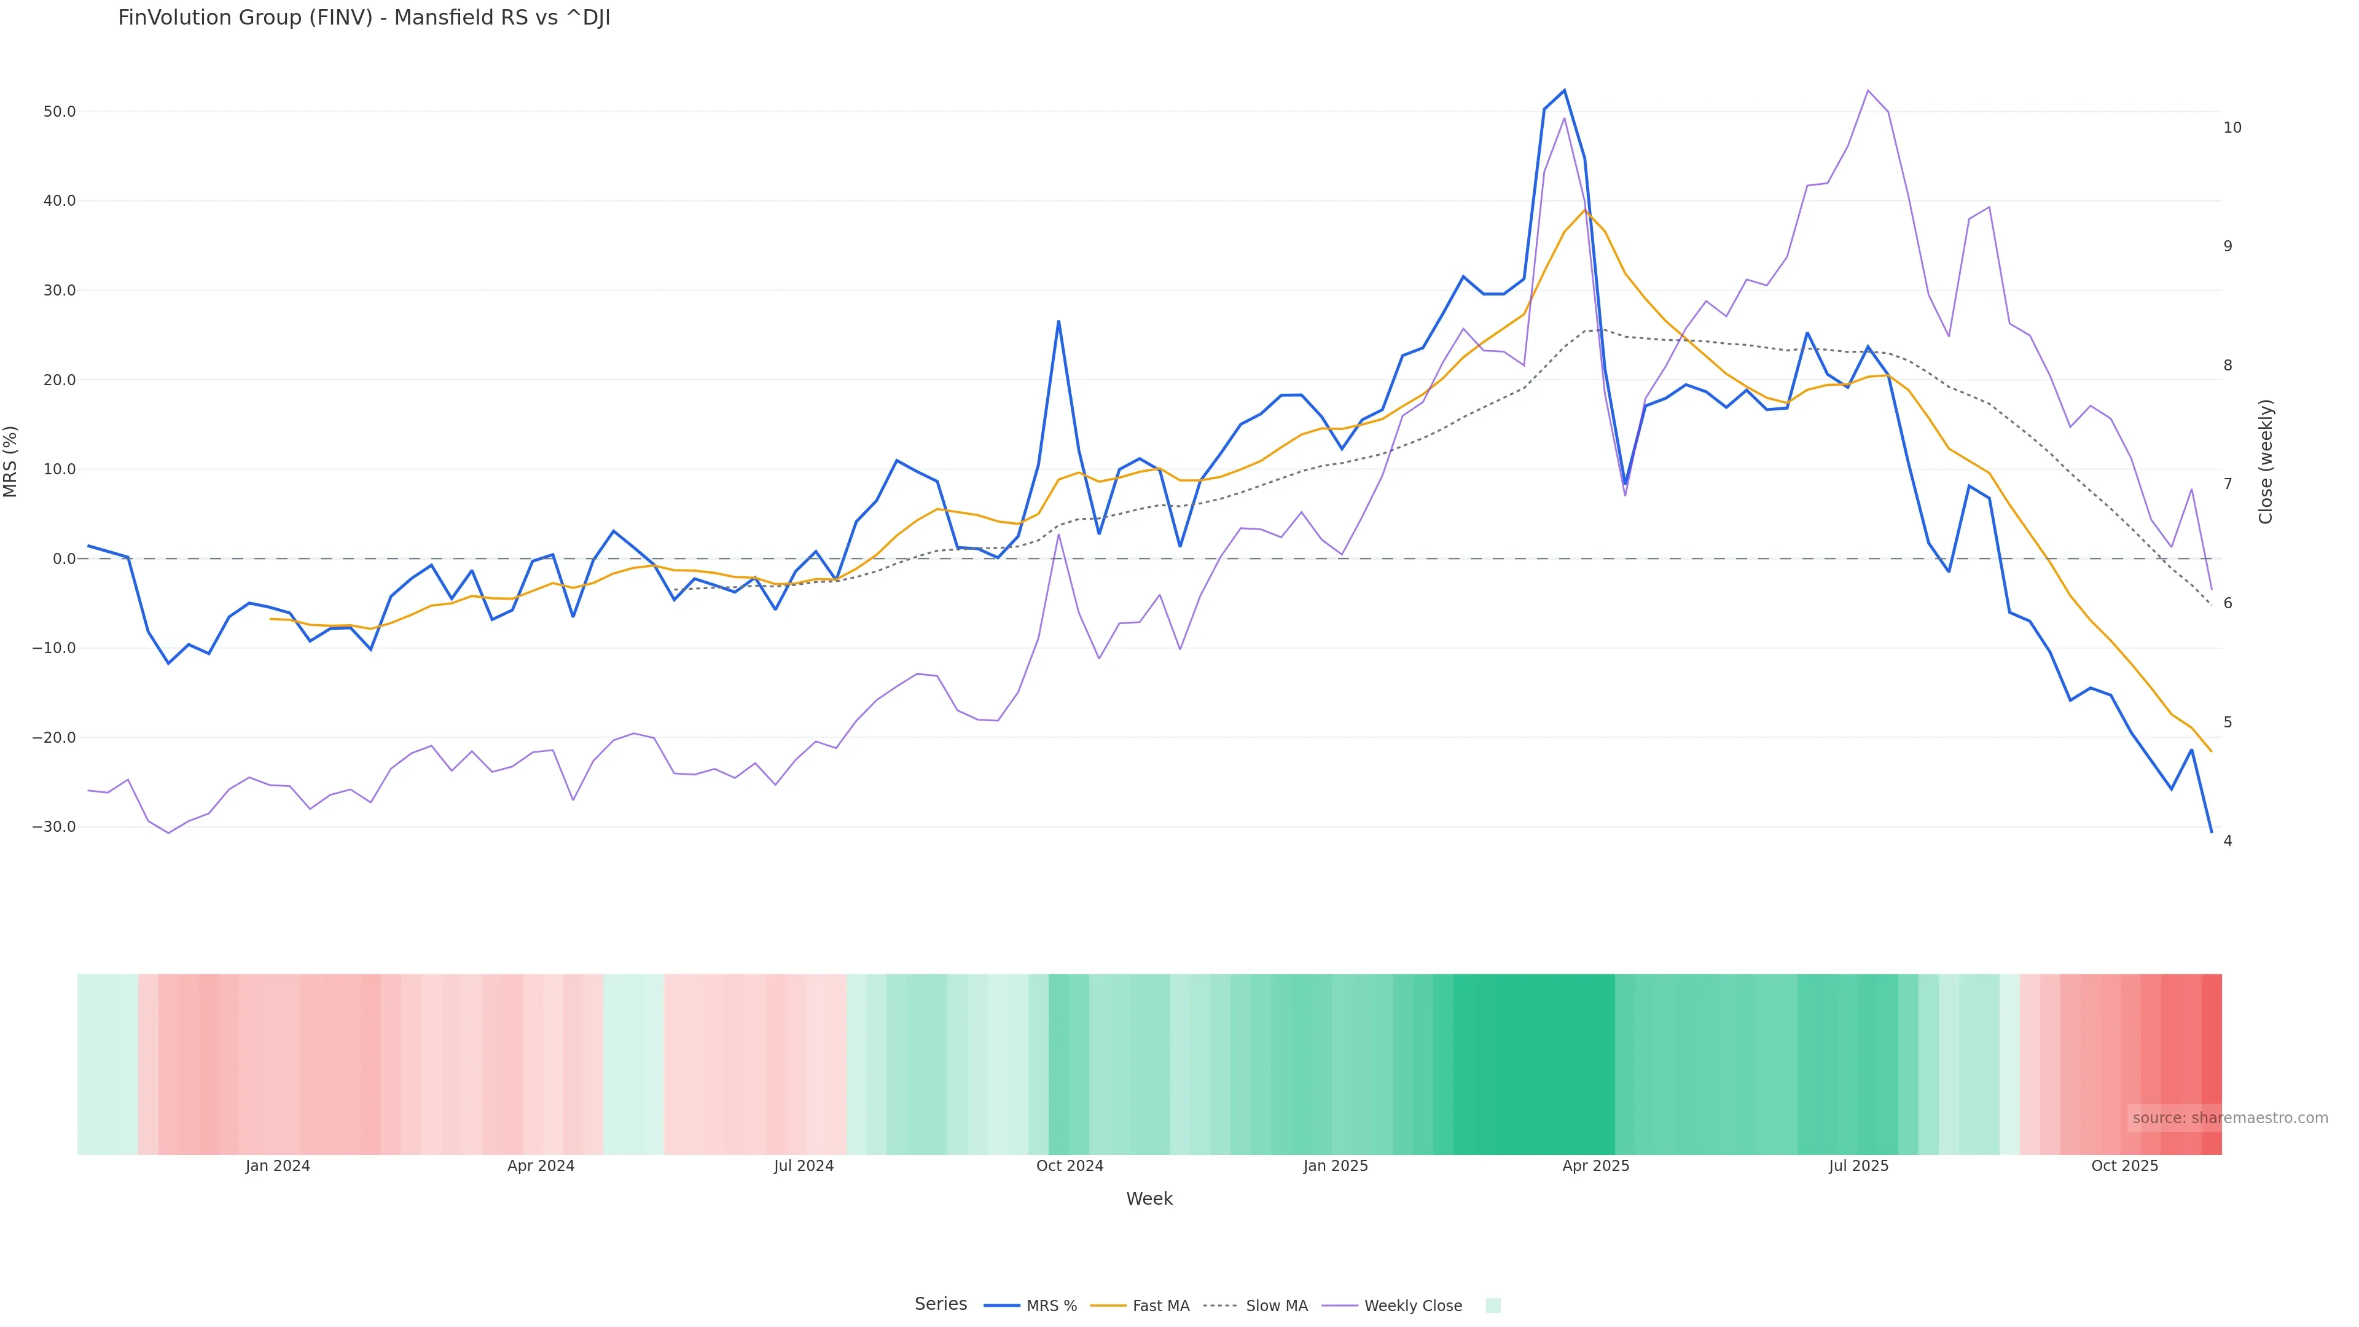Click the highest peak of the blue MRS line
2359x1327 pixels.
coord(1564,91)
